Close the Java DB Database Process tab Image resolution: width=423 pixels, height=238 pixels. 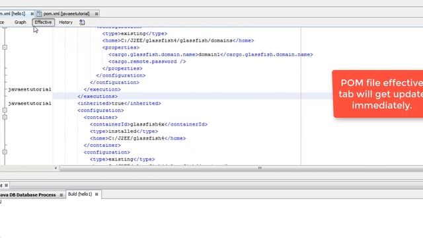(x=61, y=195)
